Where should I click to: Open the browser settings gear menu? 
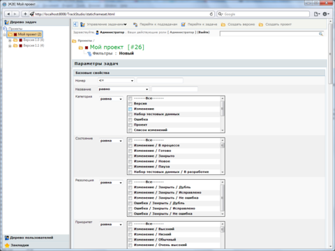tap(326, 14)
